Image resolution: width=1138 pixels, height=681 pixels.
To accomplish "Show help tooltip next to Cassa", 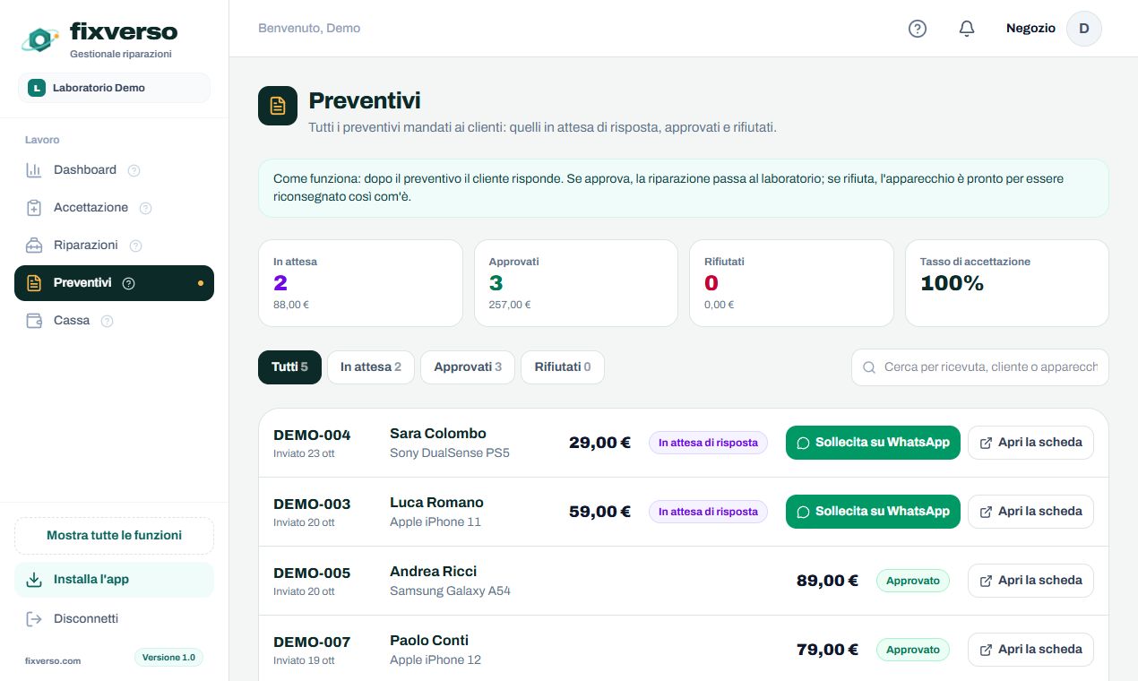I will [x=108, y=321].
